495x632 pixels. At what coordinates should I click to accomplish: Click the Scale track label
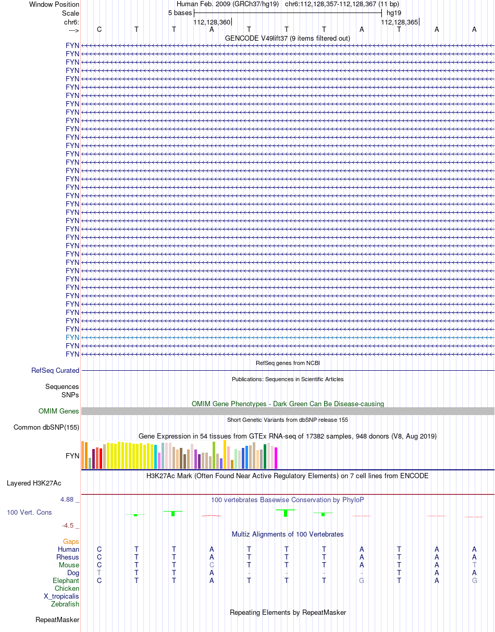(x=70, y=13)
